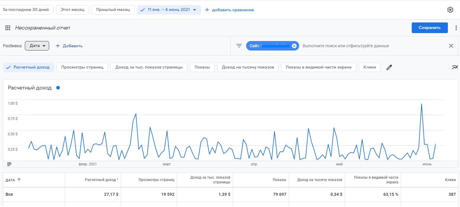Open the 11 янв. – 4 июнь 2021 date range dropdown
This screenshot has height=207, width=460.
click(x=169, y=10)
